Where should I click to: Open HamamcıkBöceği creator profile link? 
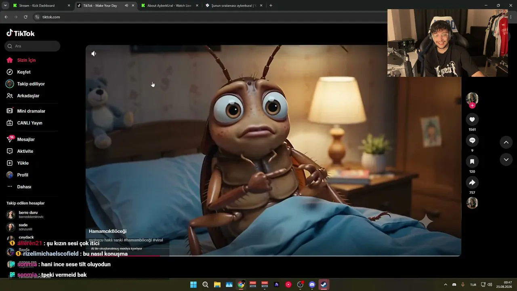108,231
